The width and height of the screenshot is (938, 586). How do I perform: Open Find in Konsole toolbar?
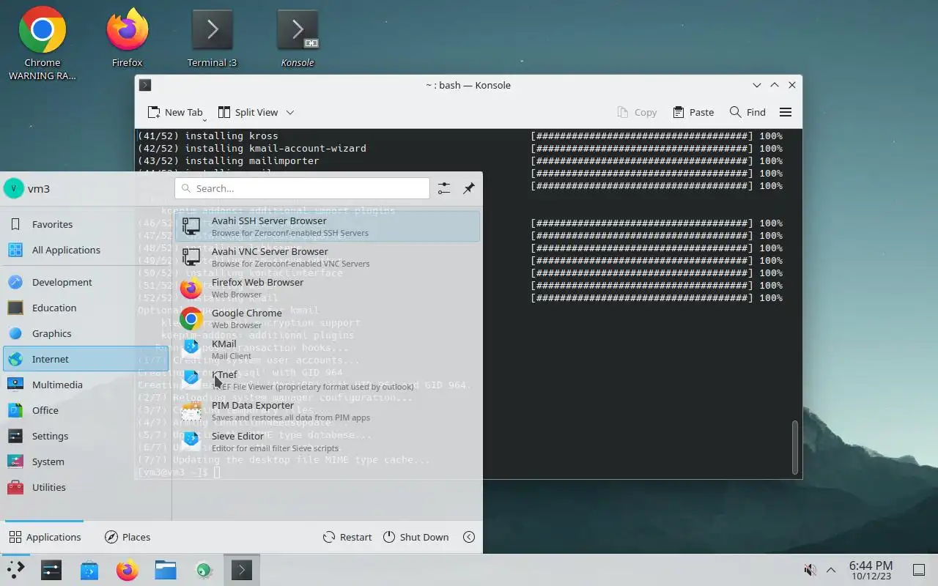click(x=747, y=112)
